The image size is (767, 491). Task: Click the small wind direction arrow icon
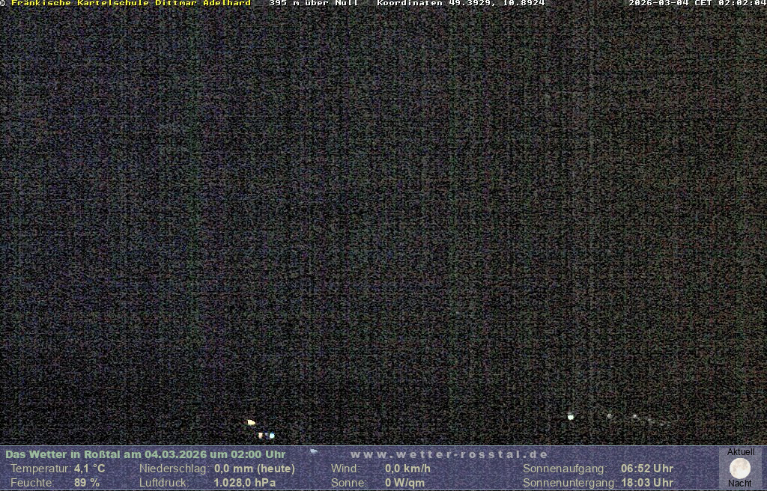(x=314, y=451)
